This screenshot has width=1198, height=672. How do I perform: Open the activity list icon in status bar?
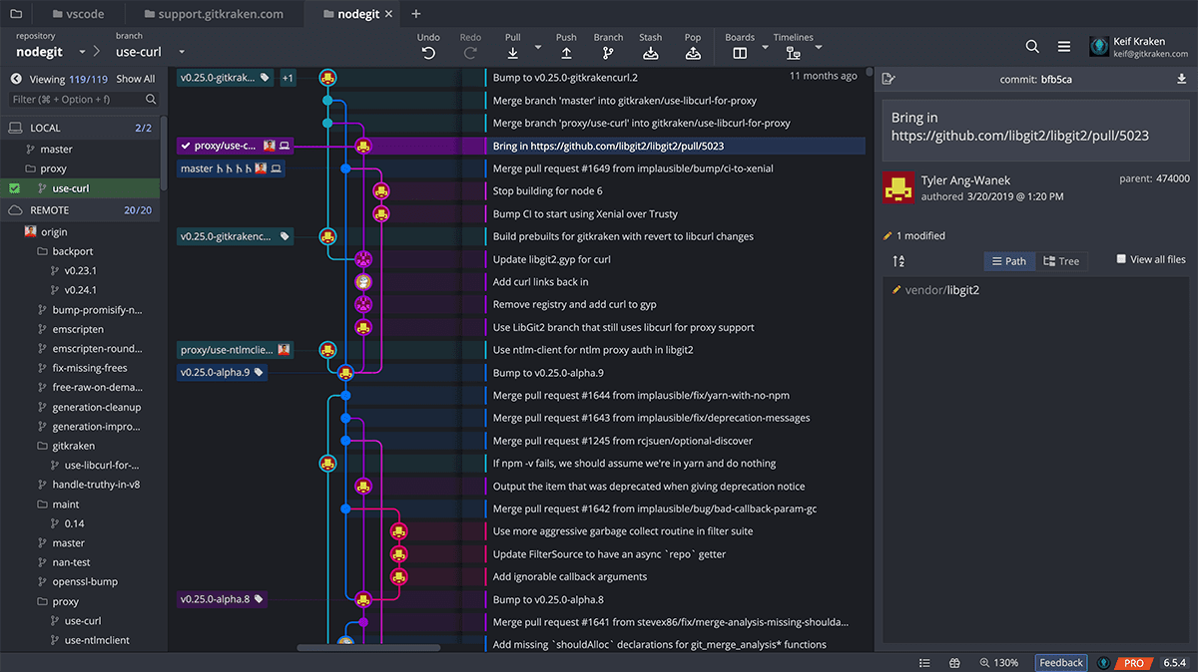pyautogui.click(x=924, y=663)
